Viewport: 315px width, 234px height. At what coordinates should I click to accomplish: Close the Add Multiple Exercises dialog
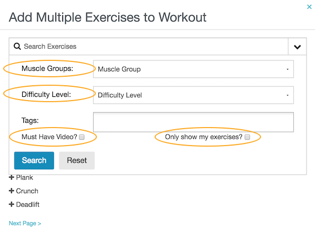pos(309,7)
